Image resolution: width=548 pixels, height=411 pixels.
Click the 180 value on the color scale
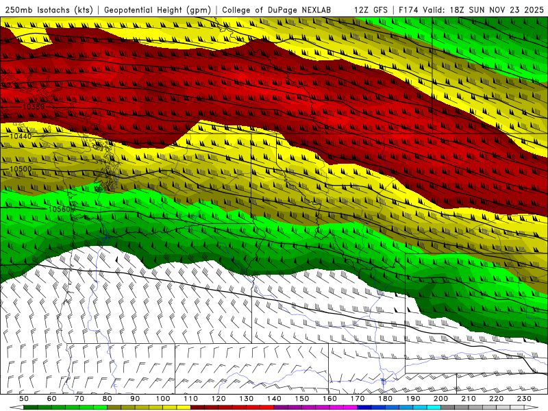pyautogui.click(x=386, y=399)
